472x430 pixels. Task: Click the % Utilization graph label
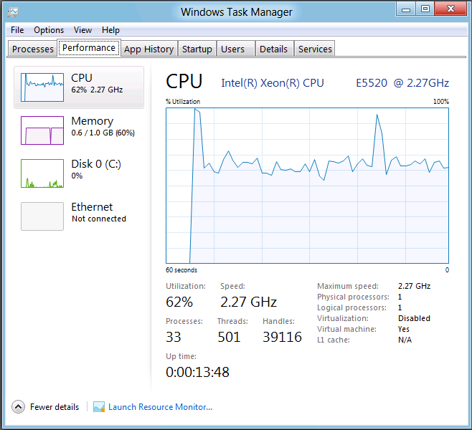click(183, 102)
